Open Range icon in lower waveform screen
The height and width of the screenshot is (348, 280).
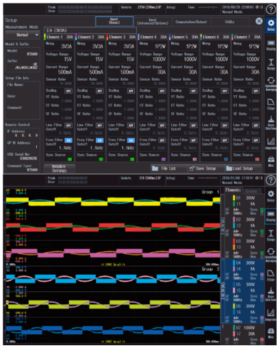click(x=271, y=235)
